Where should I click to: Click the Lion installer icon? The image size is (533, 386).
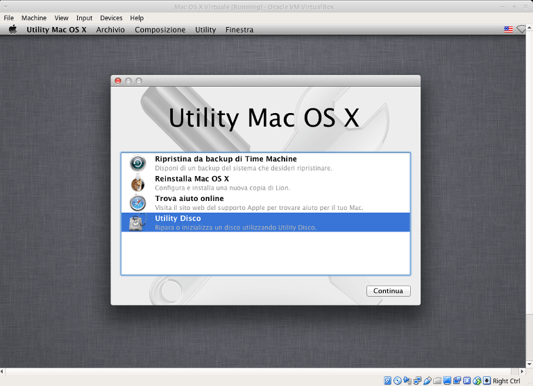pos(137,183)
